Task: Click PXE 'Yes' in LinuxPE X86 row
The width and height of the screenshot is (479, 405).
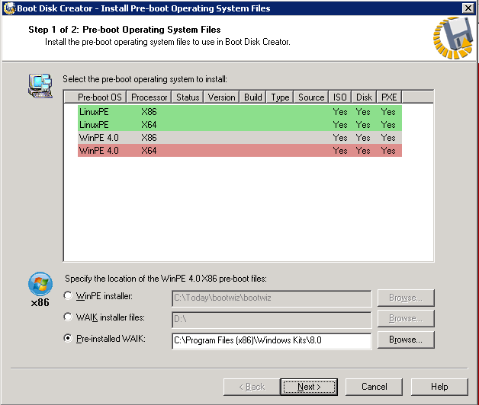Action: click(x=388, y=112)
